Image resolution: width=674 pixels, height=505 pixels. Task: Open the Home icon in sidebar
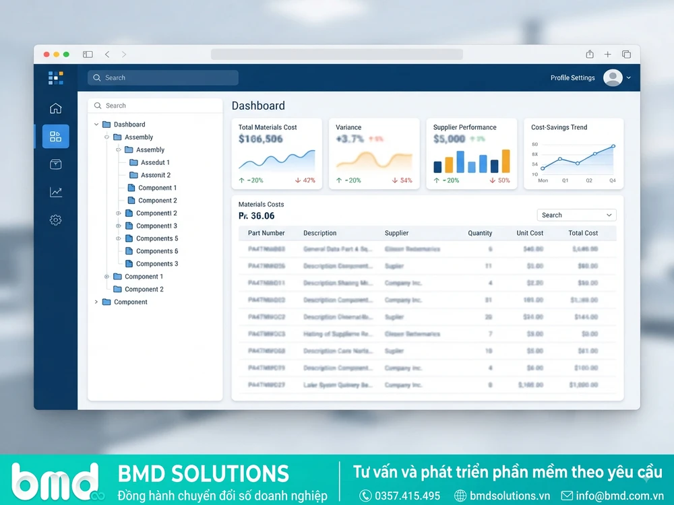click(x=55, y=108)
